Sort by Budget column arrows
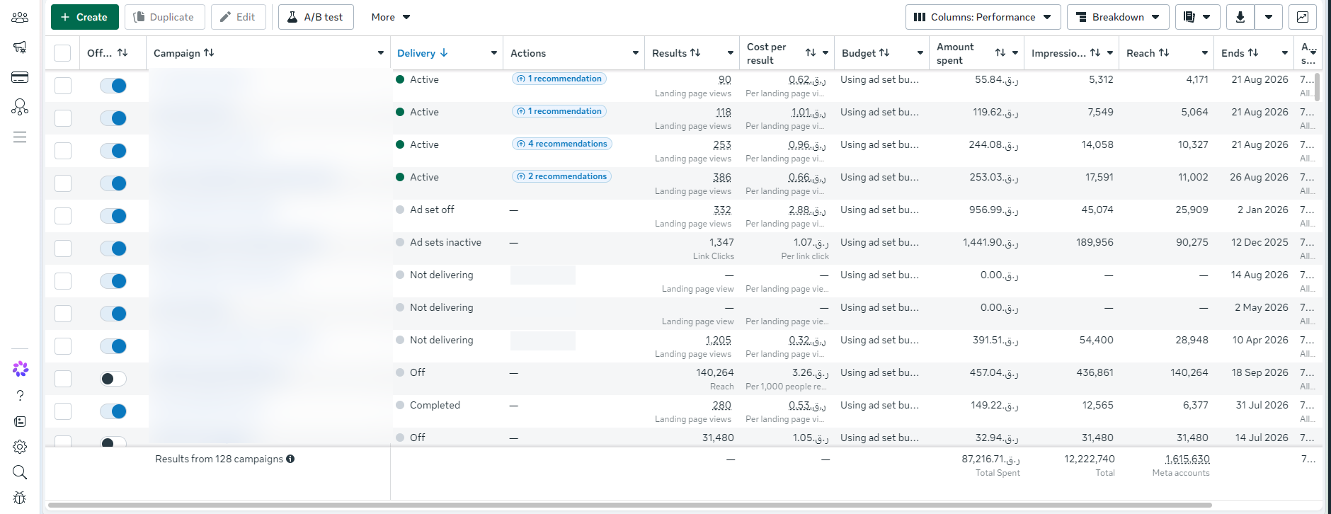Viewport: 1331px width, 514px height. pyautogui.click(x=884, y=53)
